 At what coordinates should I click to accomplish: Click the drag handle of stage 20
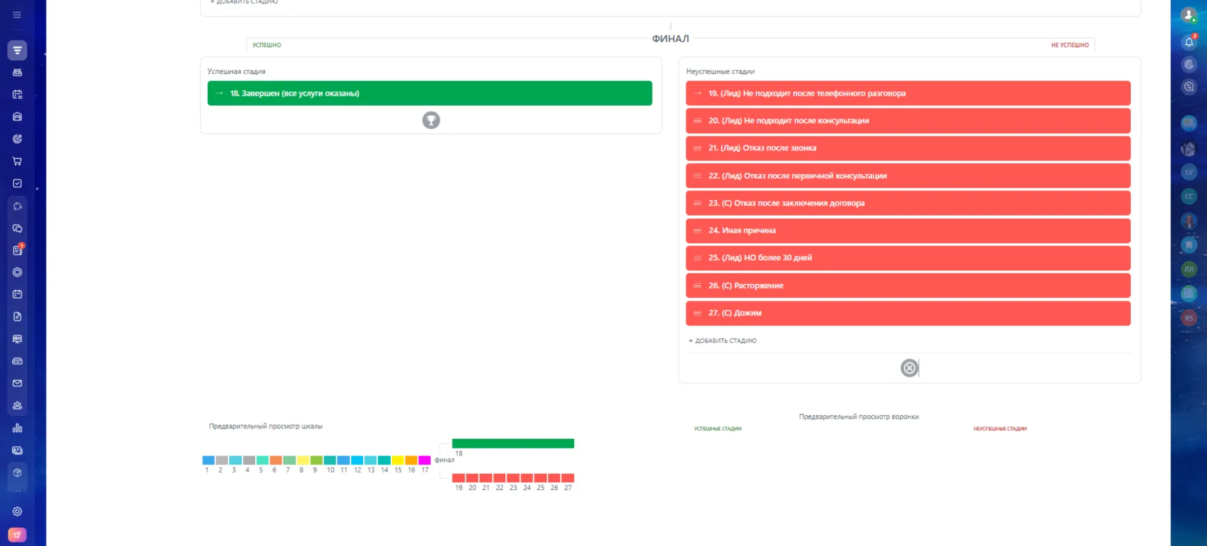tap(697, 121)
